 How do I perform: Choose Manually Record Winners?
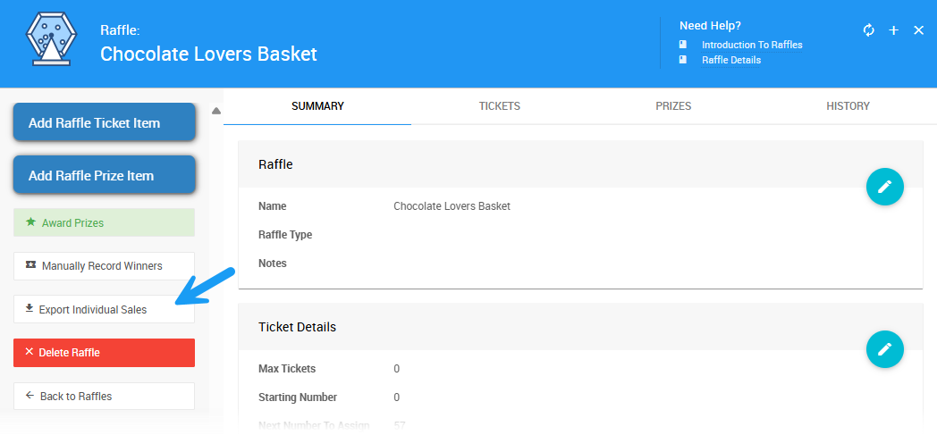click(104, 266)
